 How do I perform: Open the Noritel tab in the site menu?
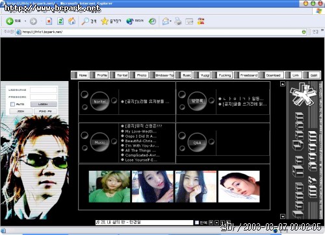point(119,75)
